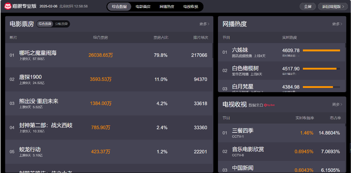The height and width of the screenshot is (173, 351).
Task: Click the 7.0693% market share value
Action: coord(330,152)
